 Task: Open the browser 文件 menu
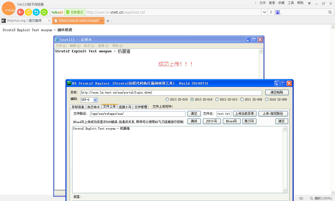click(x=262, y=3)
